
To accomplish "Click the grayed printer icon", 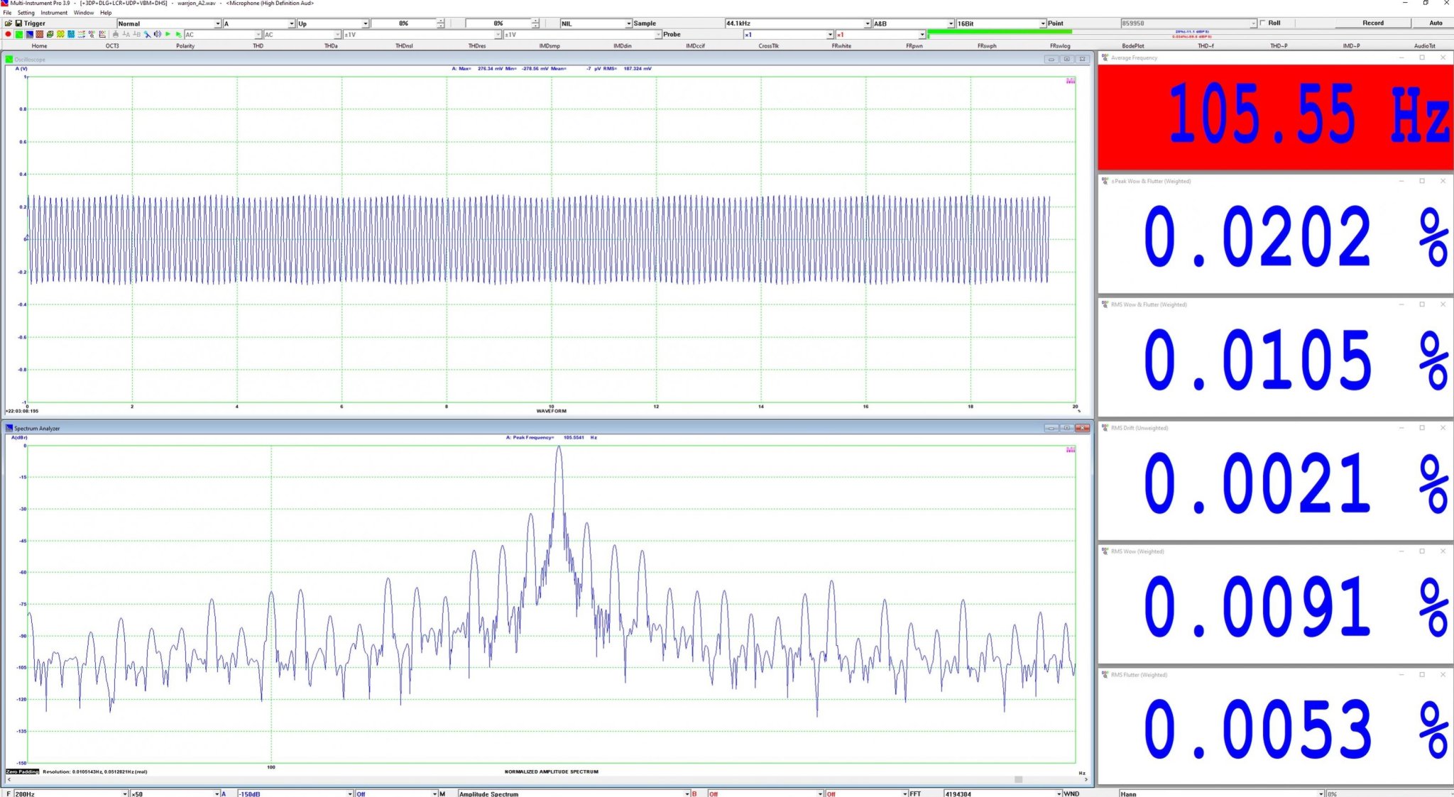I will tap(116, 34).
